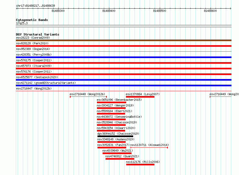239x175 pixels.
Task: Select nsv112176 (Mills2006) label
Action: coord(143,162)
